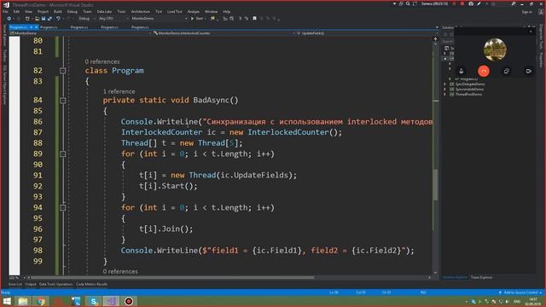Click the caller avatar thumbnail
Image resolution: width=546 pixels, height=307 pixels.
tap(495, 49)
